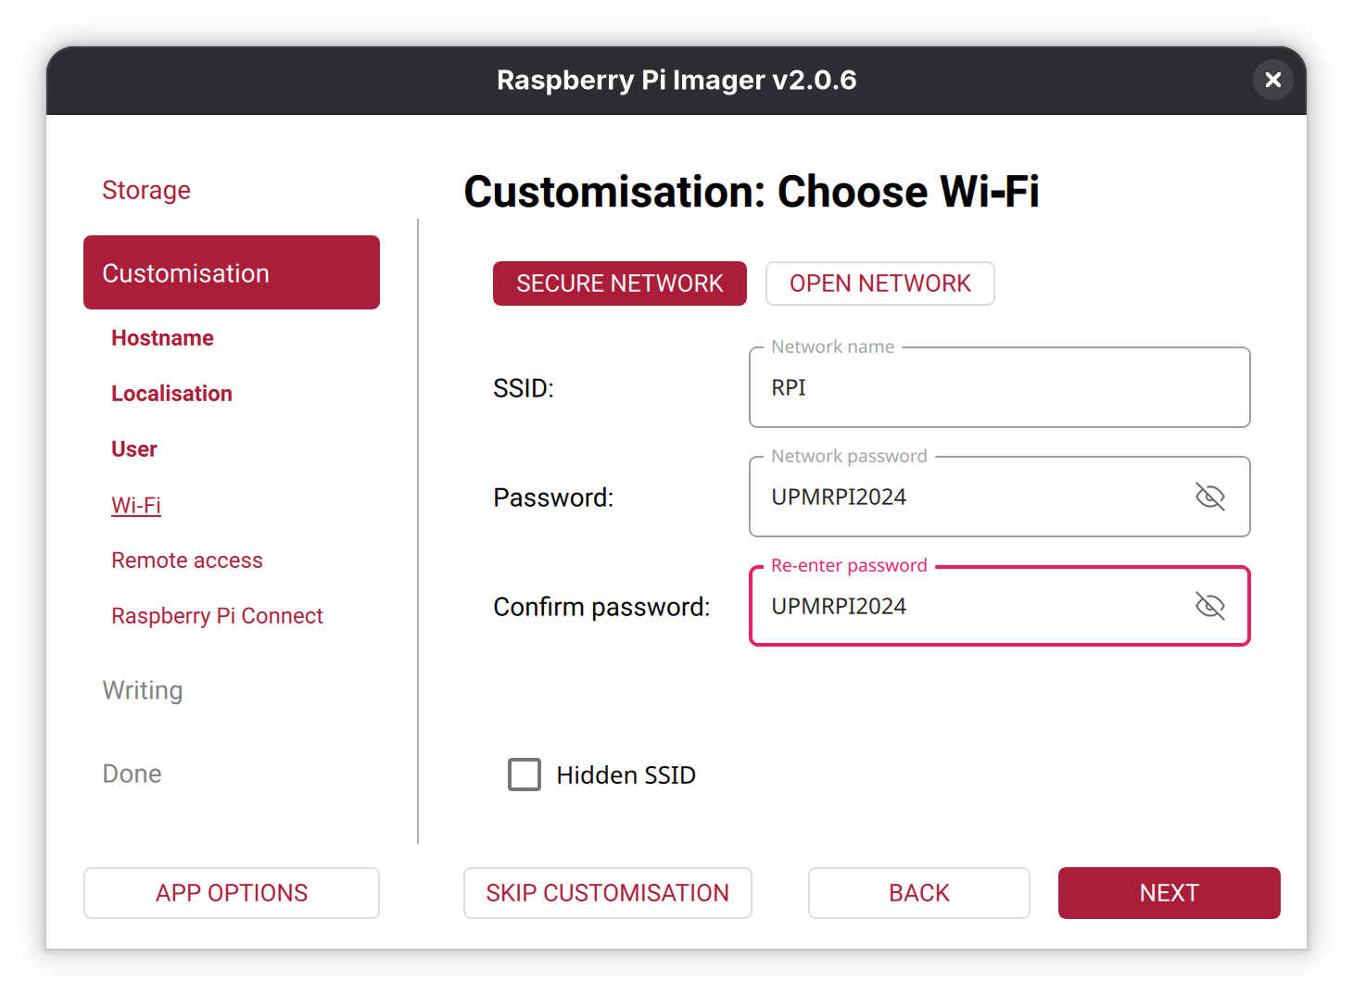Click the SSID network name field
This screenshot has width=1353, height=995.
tap(998, 388)
